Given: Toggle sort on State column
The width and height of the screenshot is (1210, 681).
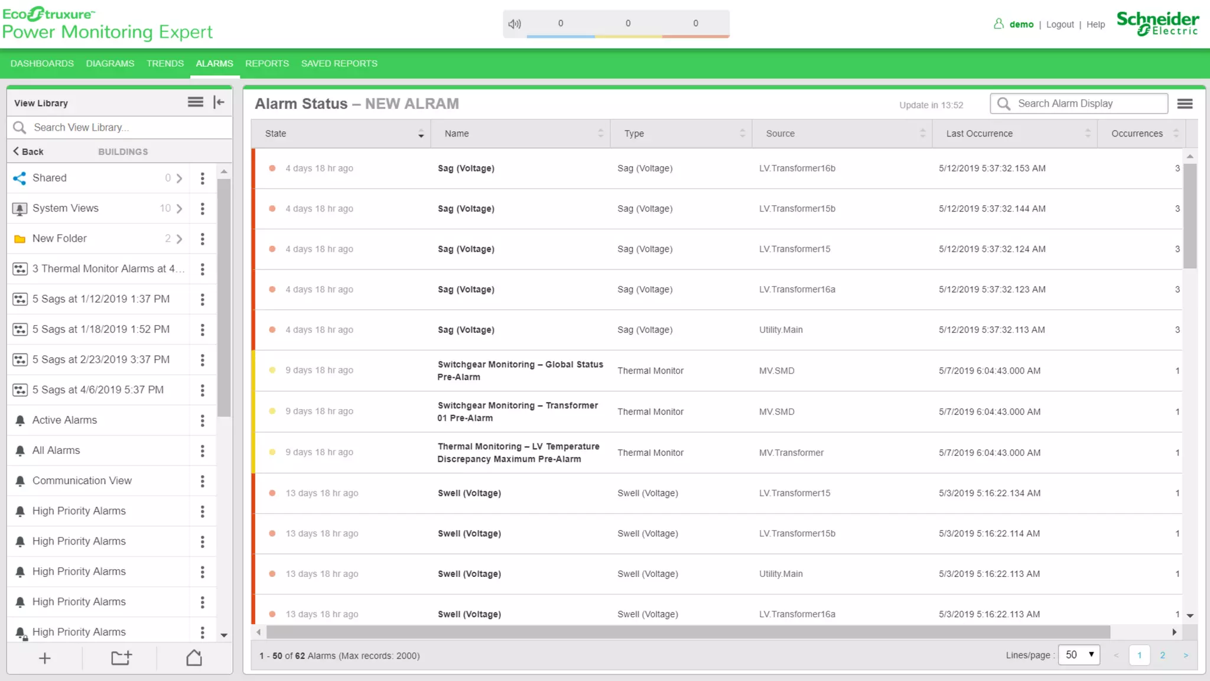Looking at the screenshot, I should 421,134.
